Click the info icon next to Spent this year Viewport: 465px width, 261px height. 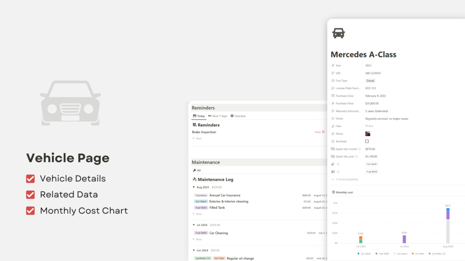pos(357,157)
